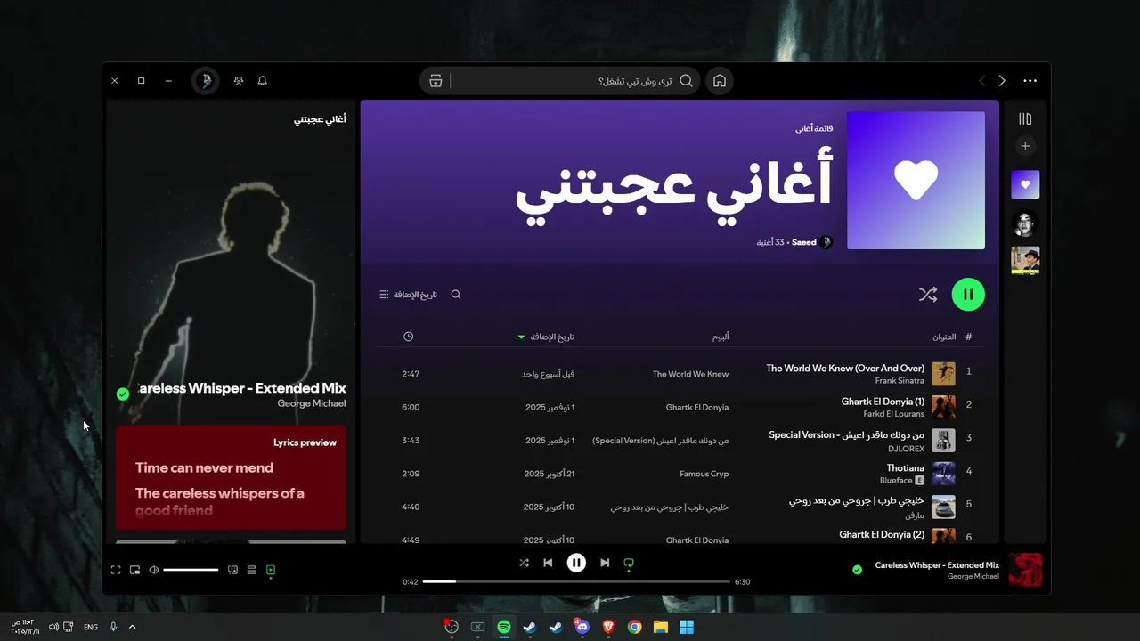The image size is (1140, 641).
Task: Select track 'The World We Knew (Over And Over)'
Action: [x=845, y=369]
